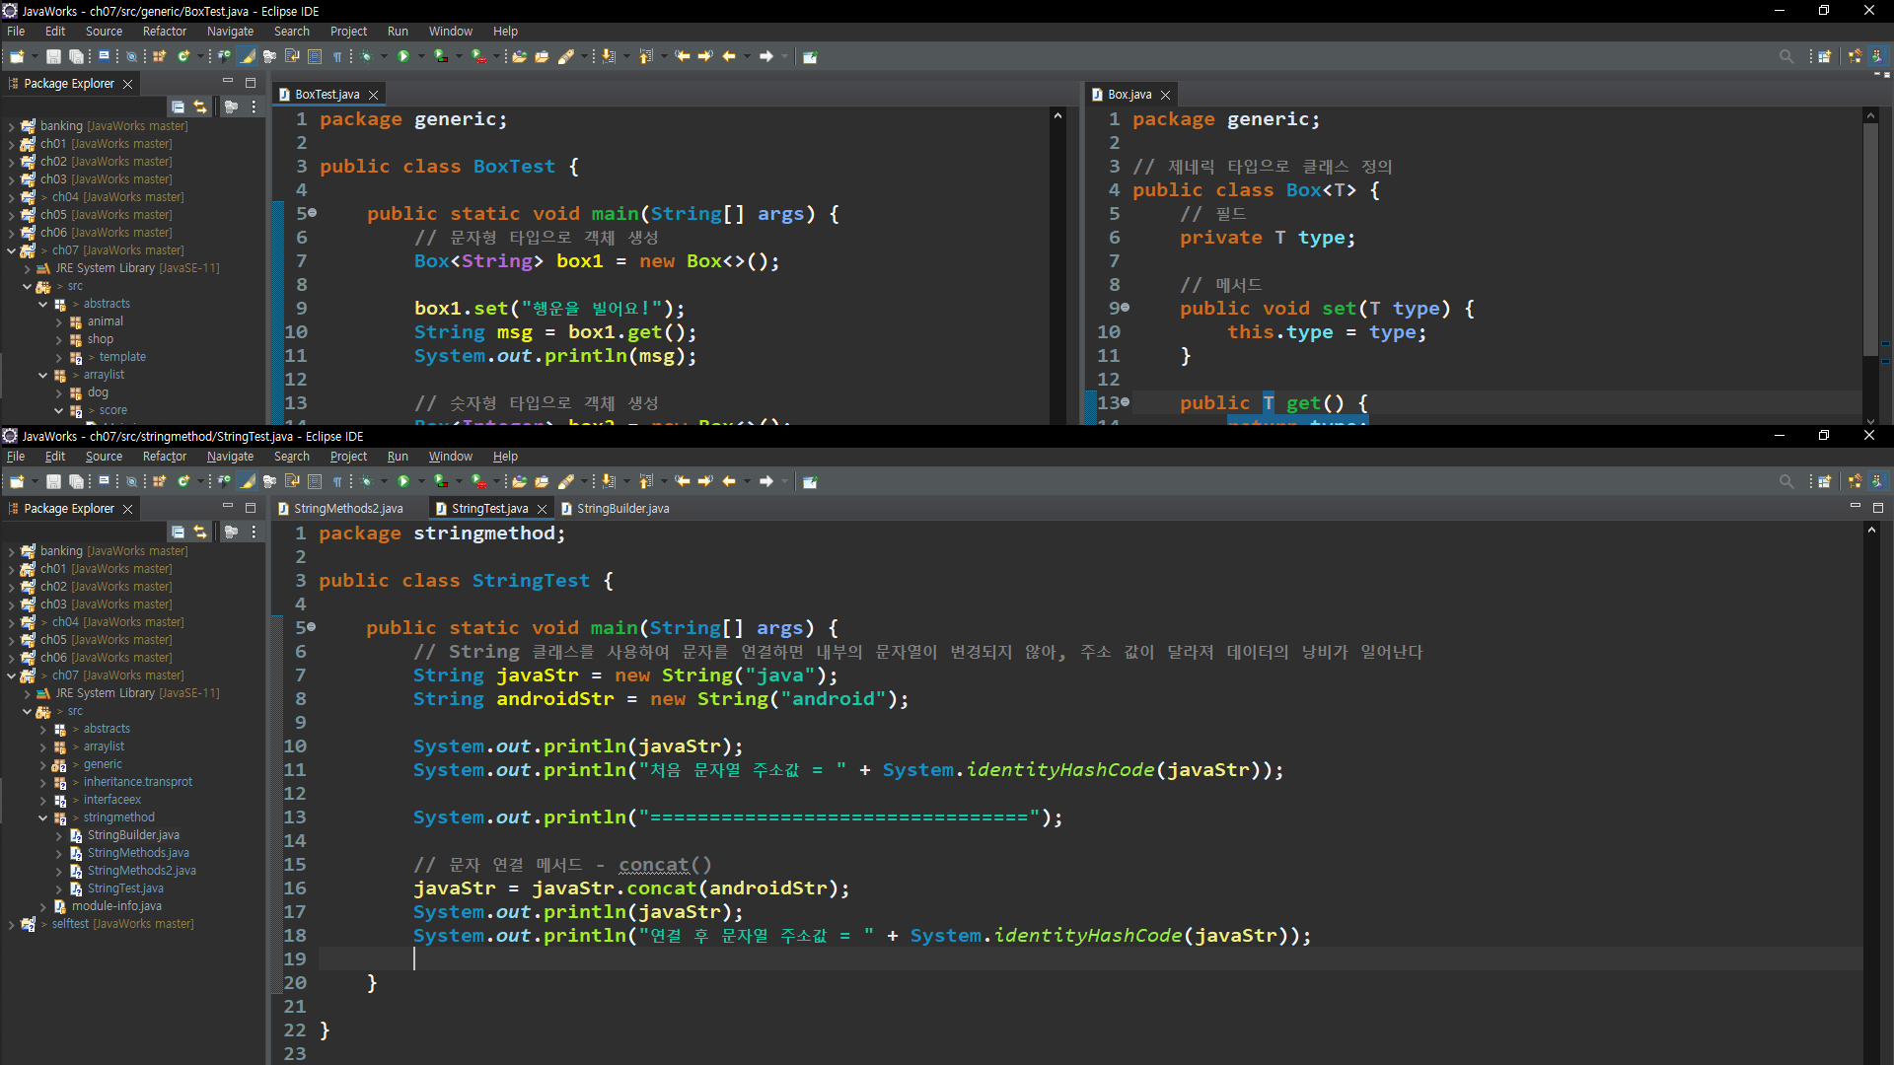Click Save in the lower Eclipse window toolbar
This screenshot has width=1894, height=1065.
click(x=53, y=481)
